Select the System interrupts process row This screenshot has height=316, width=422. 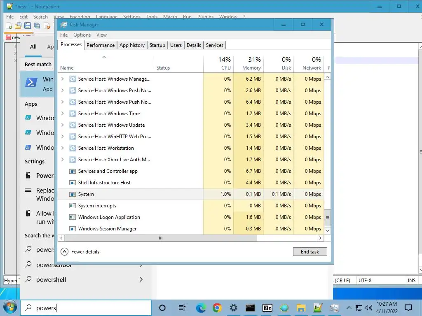(x=191, y=206)
